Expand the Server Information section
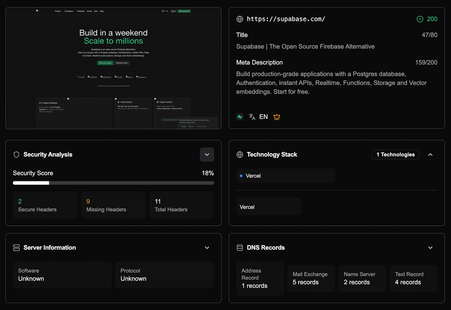Viewport: 451px width, 310px height. (x=207, y=247)
